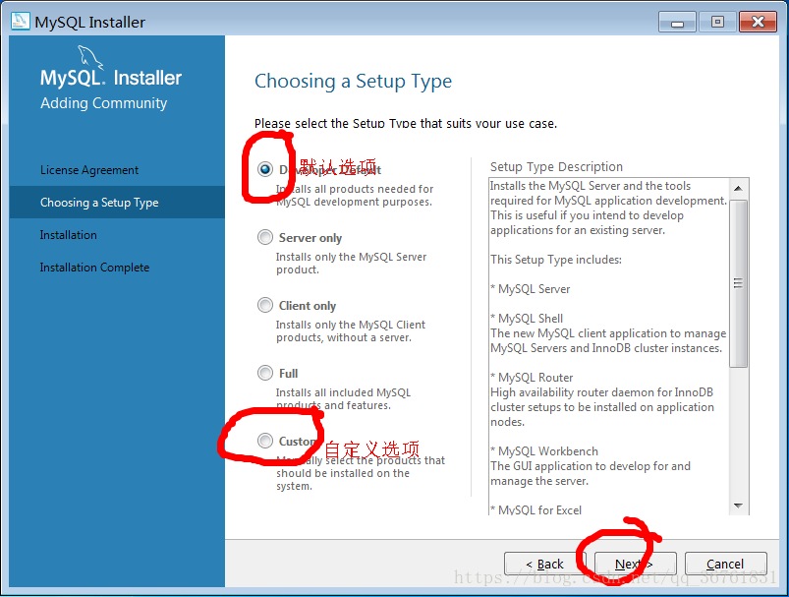Image resolution: width=789 pixels, height=597 pixels.
Task: Click '* MySQL Workbench' in description list
Action: click(544, 450)
